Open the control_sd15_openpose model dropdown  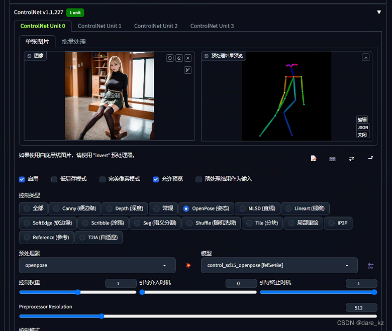point(279,265)
